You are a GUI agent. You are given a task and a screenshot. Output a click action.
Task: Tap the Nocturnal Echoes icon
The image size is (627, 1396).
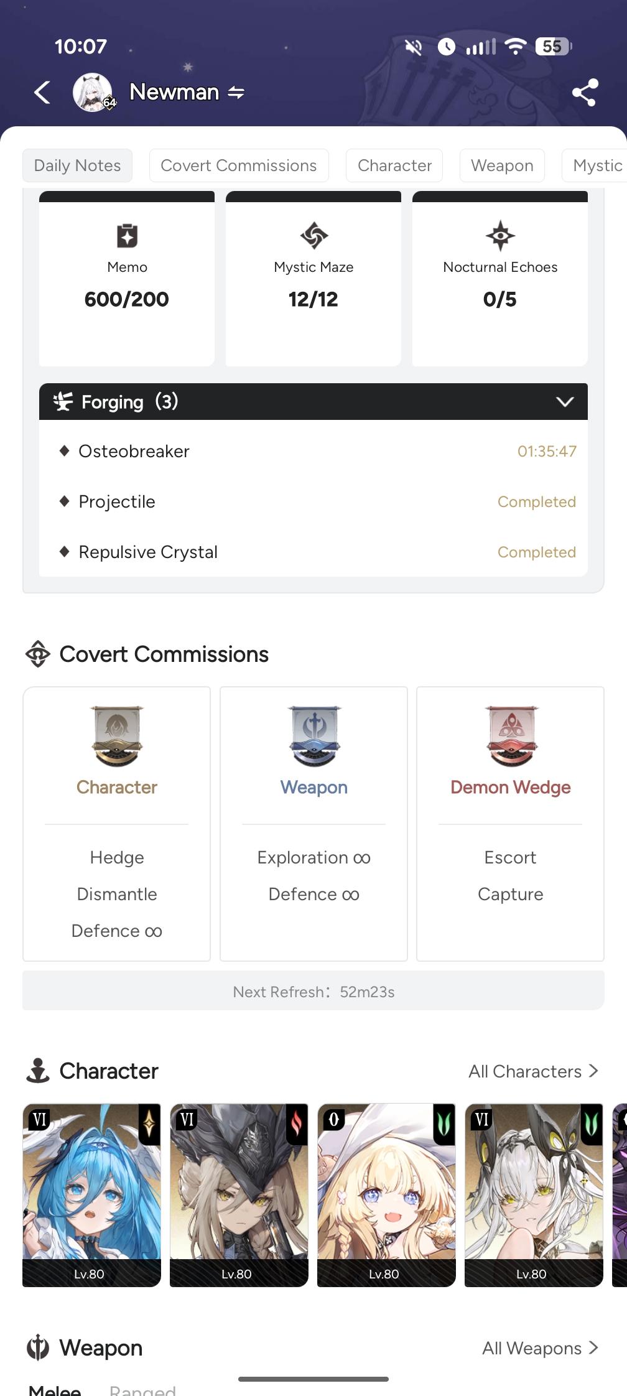pos(500,236)
